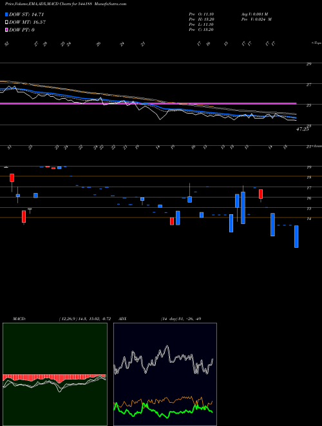The height and width of the screenshot is (426, 322).
Task: Click the 14 price axis label
Action: [x=308, y=219]
